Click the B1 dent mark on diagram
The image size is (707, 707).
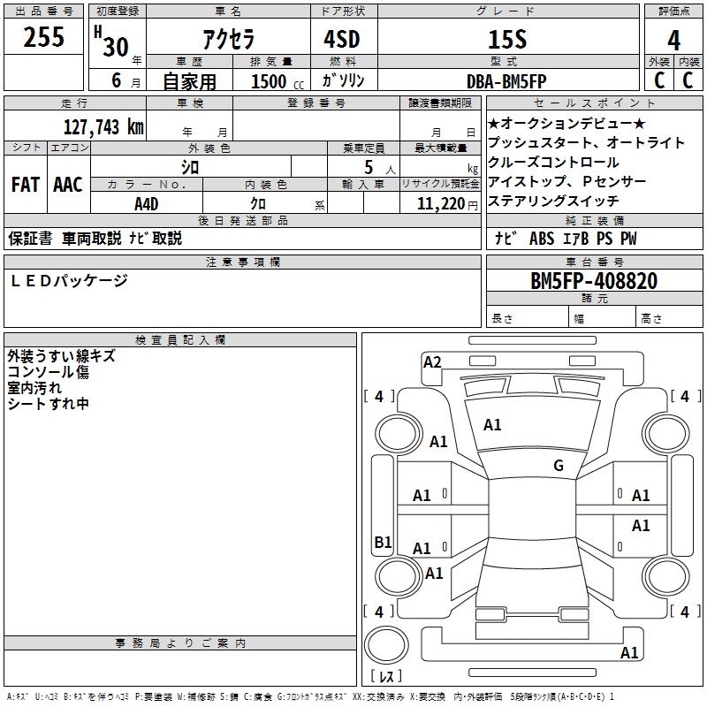click(x=383, y=542)
